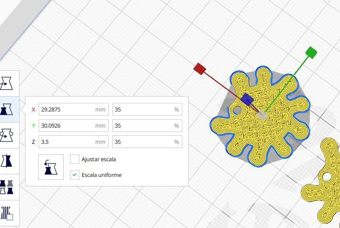The height and width of the screenshot is (228, 340).
Task: Enable the Ajustar escala checkbox
Action: (x=75, y=159)
